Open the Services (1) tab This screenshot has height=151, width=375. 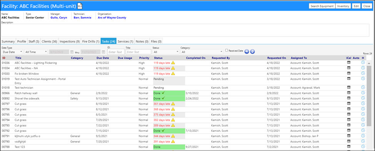coord(125,41)
